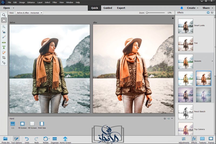Click the notification bell icon
Screen dimensions: 216x144
pyautogui.click(x=182, y=8)
